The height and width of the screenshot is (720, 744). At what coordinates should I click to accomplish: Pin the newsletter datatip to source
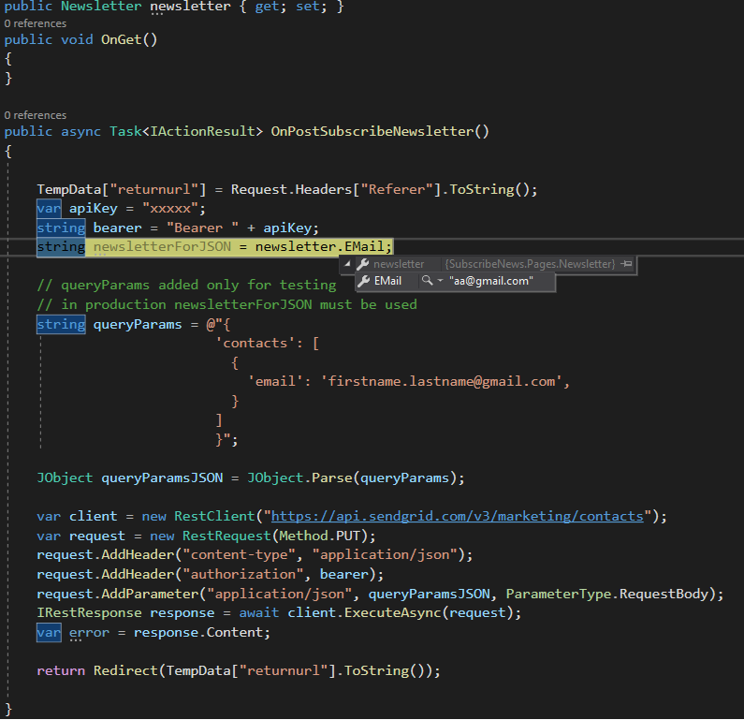[x=627, y=264]
